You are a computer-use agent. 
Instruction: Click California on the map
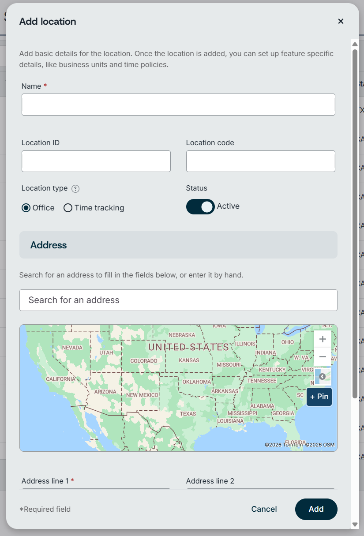(x=61, y=379)
